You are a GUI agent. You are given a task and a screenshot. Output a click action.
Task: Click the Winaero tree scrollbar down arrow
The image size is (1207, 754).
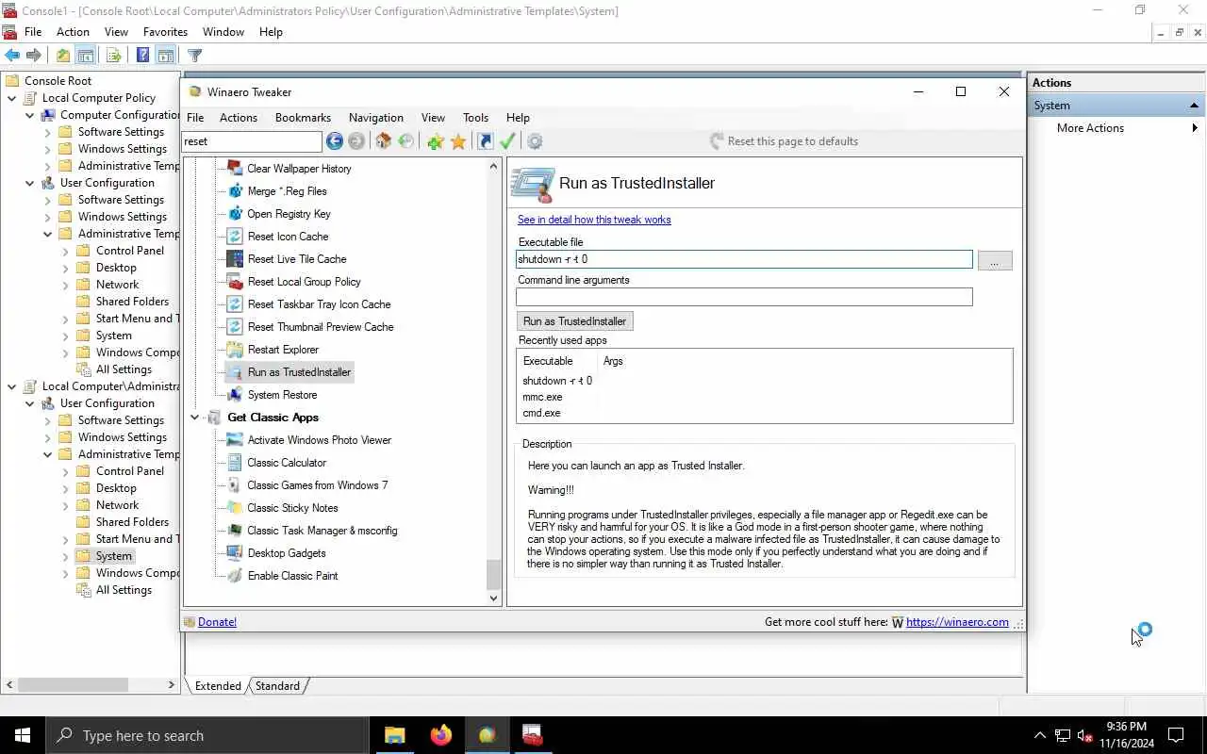coord(493,598)
